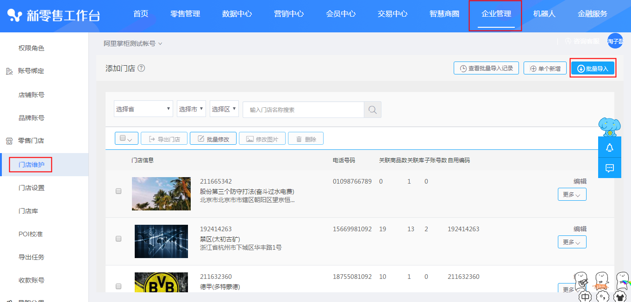Viewport: 631px width, 302px height.
Task: Click the blue elephant mascot icon
Action: 610,126
